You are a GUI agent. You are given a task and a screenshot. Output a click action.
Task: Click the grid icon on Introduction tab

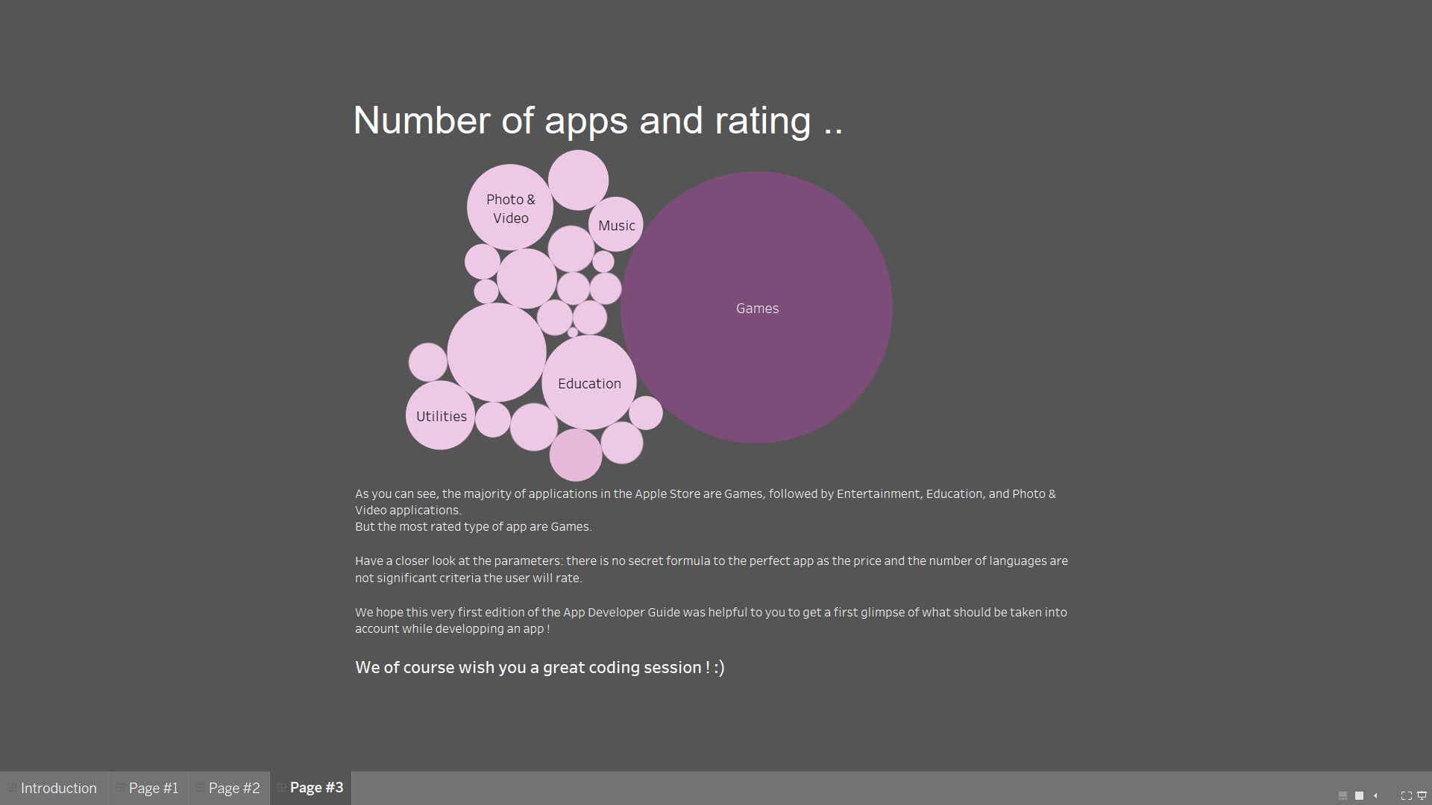12,787
